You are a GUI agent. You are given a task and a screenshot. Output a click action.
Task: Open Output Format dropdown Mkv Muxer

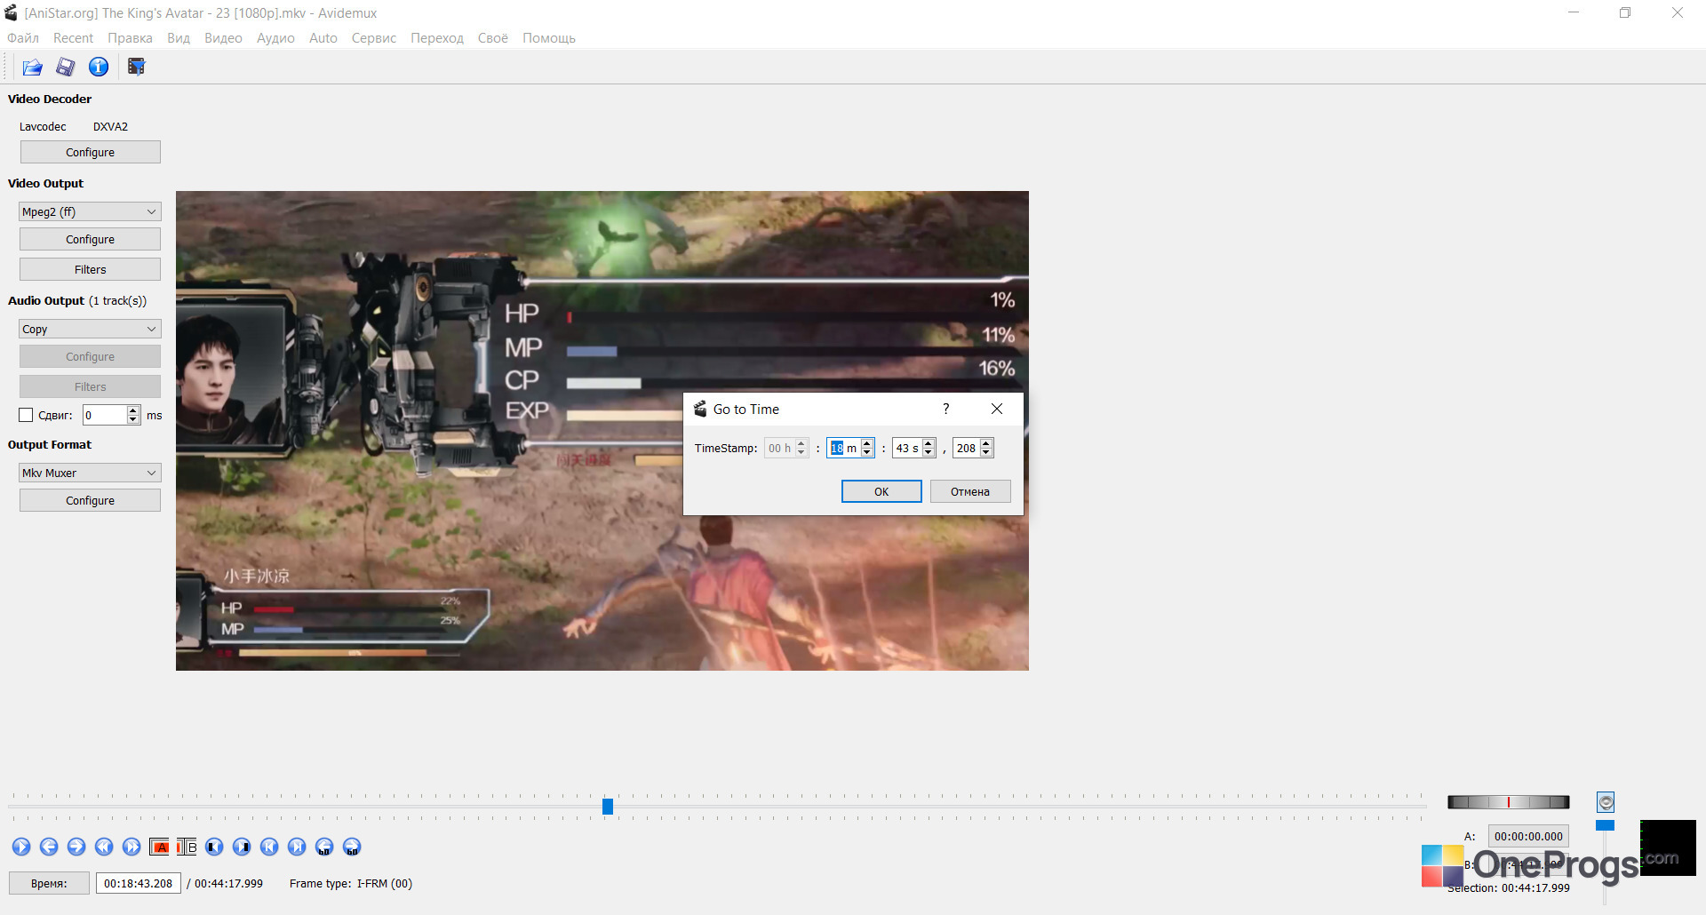[90, 473]
